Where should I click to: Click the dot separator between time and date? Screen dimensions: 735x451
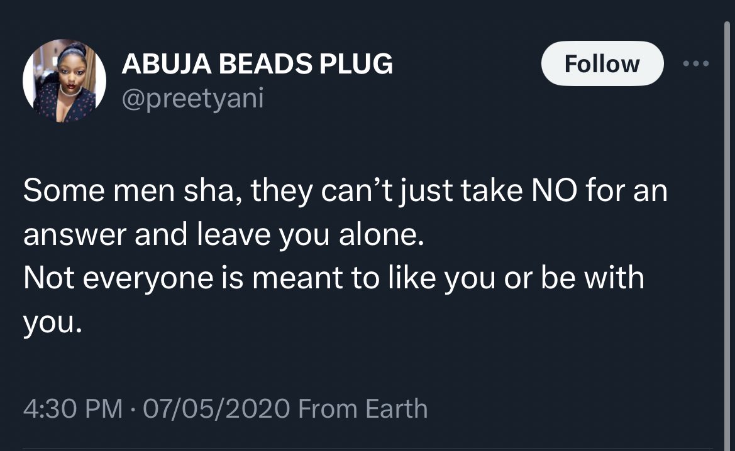click(x=133, y=409)
